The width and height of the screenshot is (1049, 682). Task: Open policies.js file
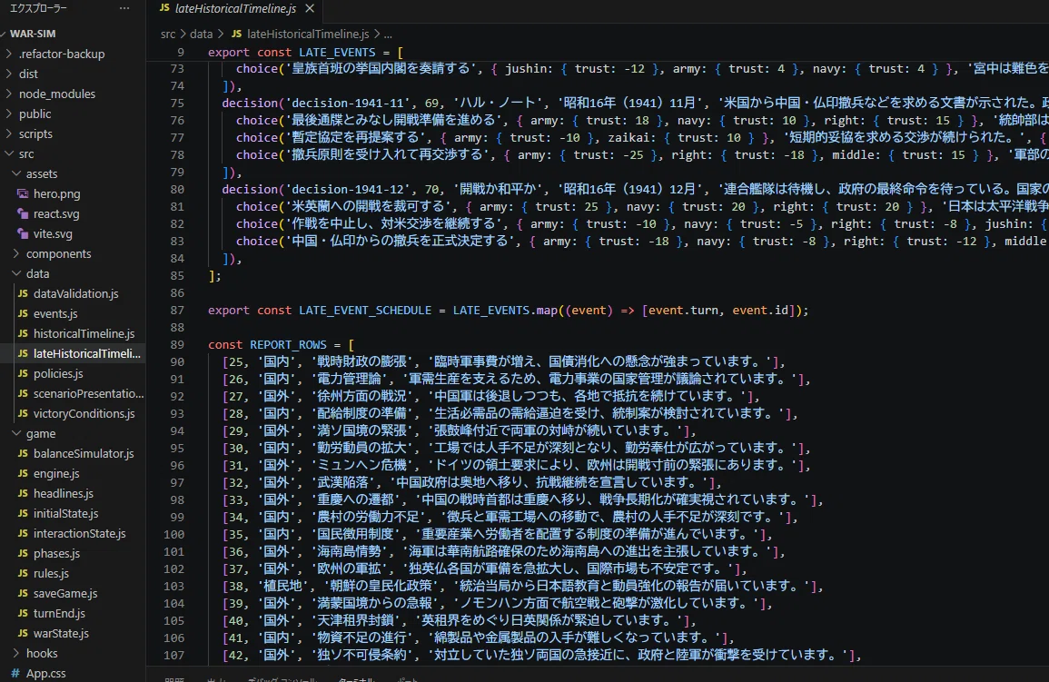tap(58, 374)
